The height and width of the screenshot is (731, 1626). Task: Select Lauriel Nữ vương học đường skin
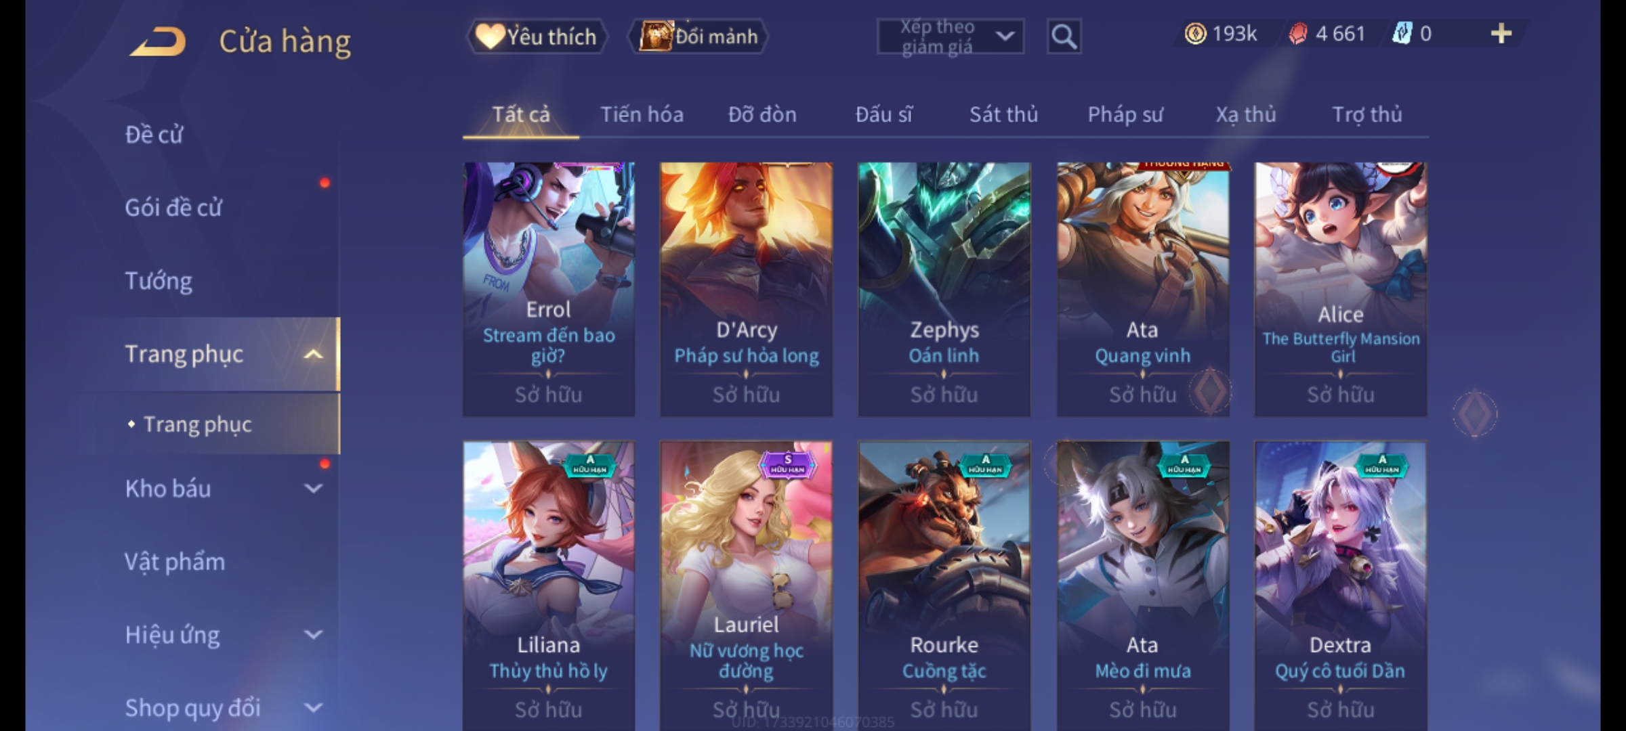coord(746,586)
